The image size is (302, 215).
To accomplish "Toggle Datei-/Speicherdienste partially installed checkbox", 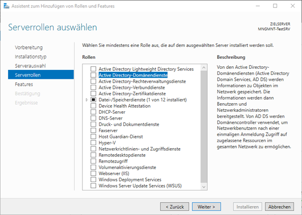I will 93,99.
